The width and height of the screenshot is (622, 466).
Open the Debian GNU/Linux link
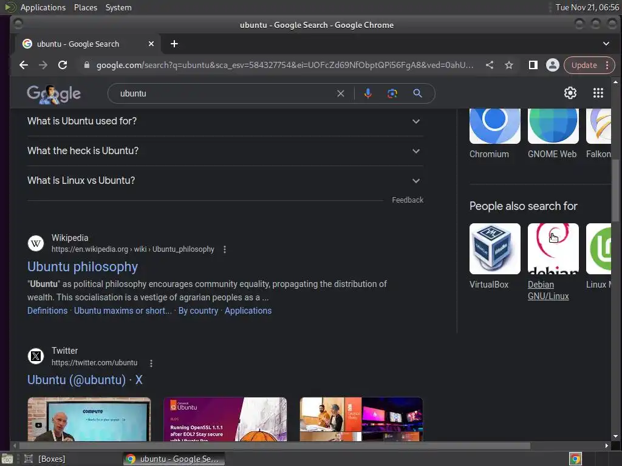tap(549, 291)
